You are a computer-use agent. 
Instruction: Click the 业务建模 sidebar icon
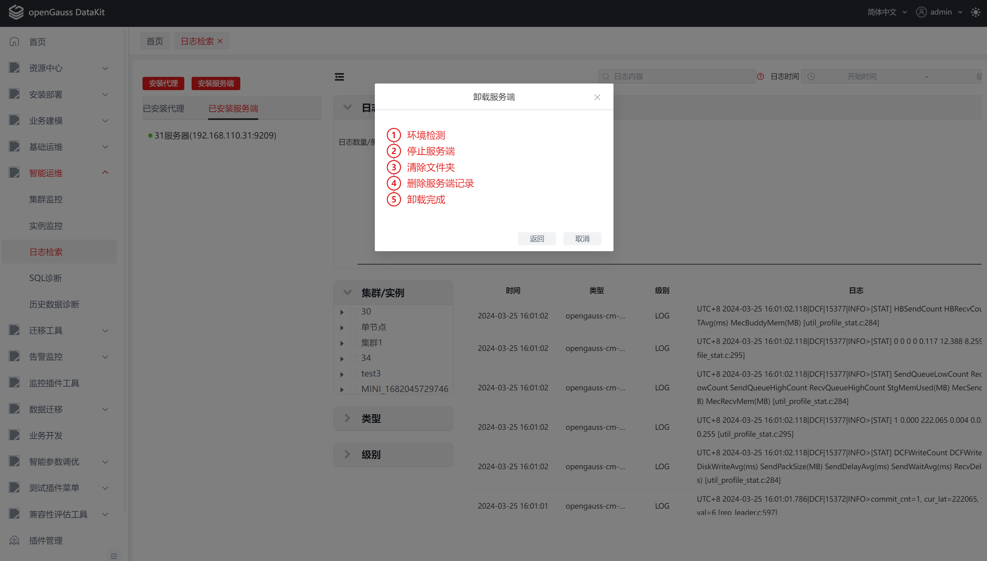click(x=14, y=120)
